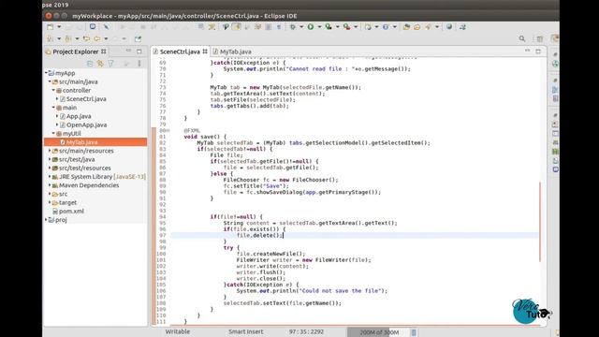Minimize the Project Explorer view
Viewport: 599px width, 337px height.
point(128,51)
